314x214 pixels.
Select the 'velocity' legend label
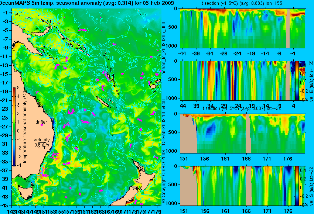42,139
